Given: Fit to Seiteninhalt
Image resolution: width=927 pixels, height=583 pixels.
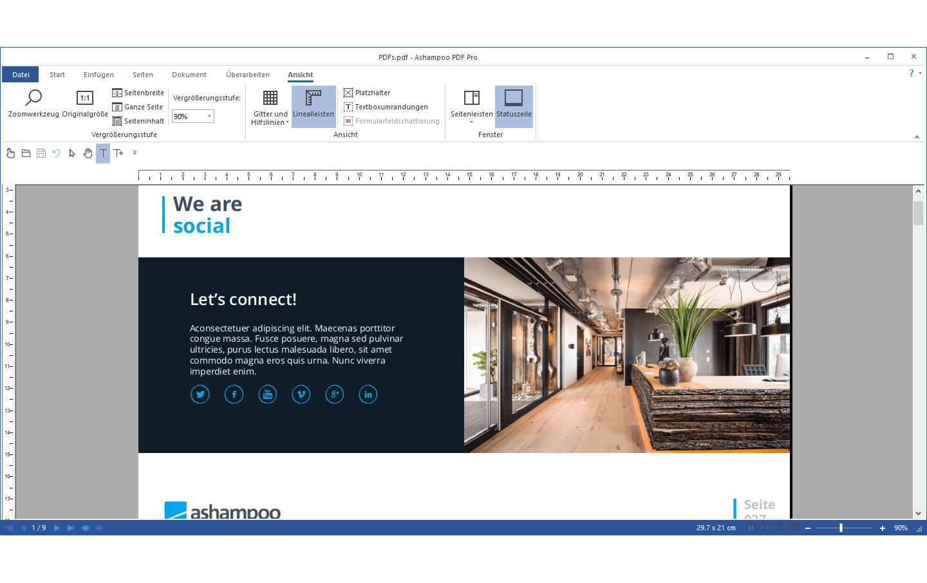Looking at the screenshot, I should (138, 121).
